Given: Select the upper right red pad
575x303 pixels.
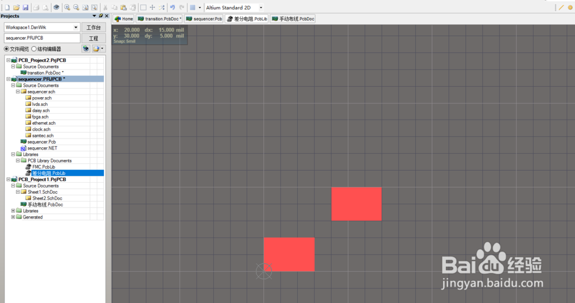Looking at the screenshot, I should pos(356,204).
